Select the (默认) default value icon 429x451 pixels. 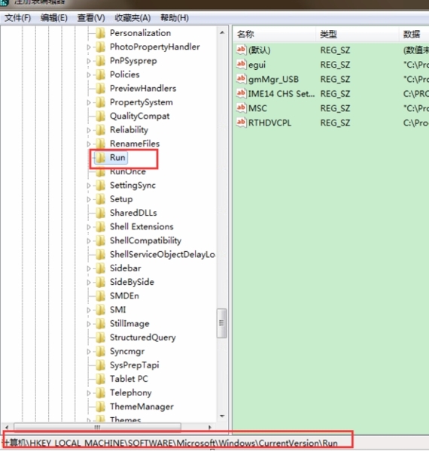[241, 50]
